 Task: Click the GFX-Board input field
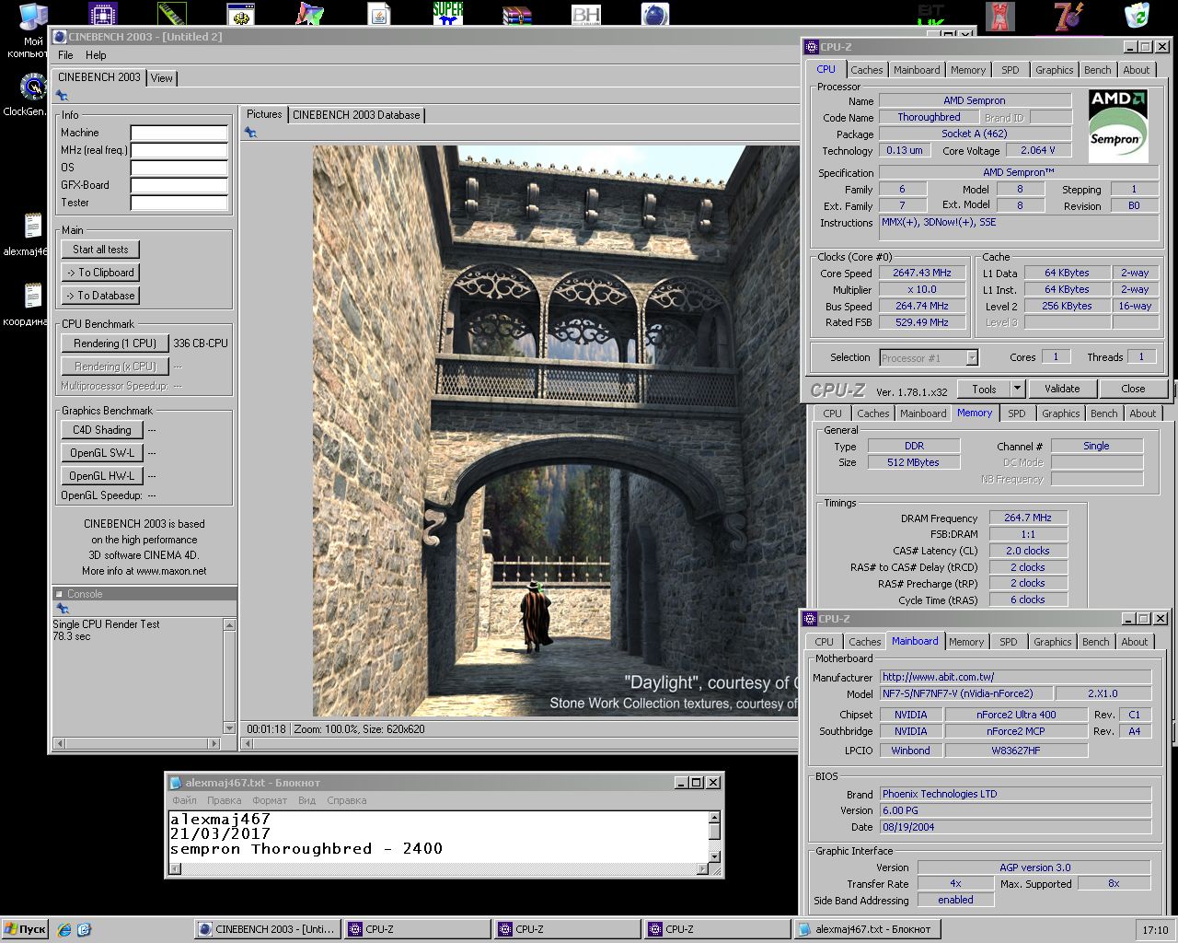tap(179, 186)
